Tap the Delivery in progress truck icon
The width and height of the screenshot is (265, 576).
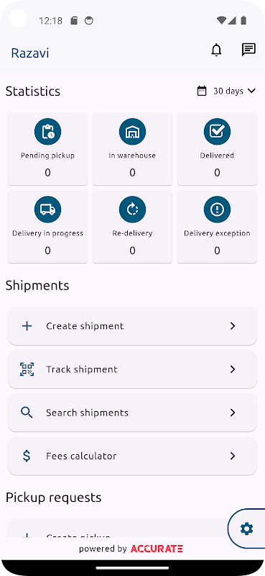point(47,210)
